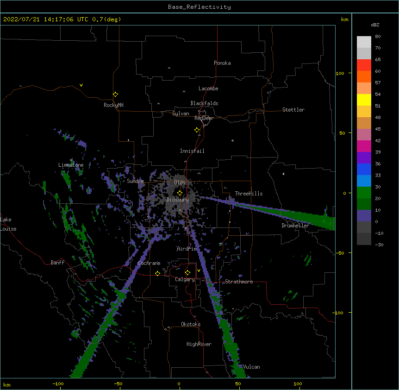This screenshot has height=390, width=399.
Task: Click the Cochrane city label
Action: pos(149,263)
